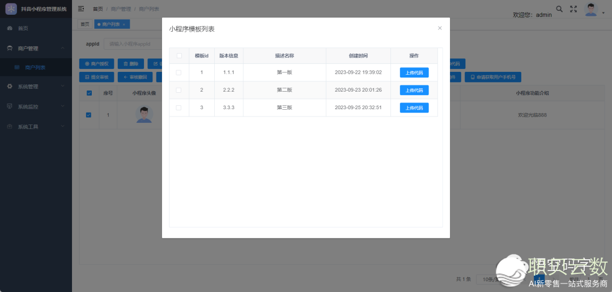Tick the select-all checkbox in the template table header
The width and height of the screenshot is (612, 292).
coord(179,56)
